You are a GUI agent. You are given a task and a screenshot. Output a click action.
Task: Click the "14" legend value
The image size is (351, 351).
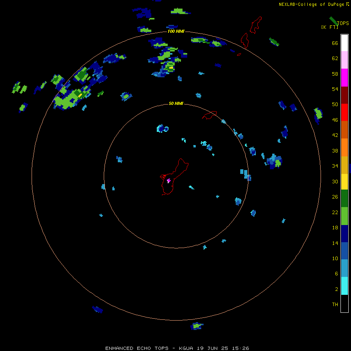[x=335, y=243]
